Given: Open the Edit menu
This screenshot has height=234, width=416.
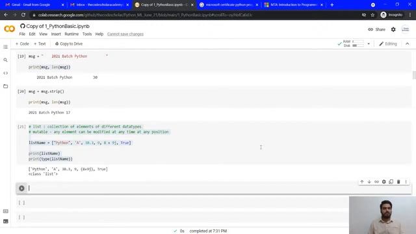Looking at the screenshot, I should click(x=32, y=34).
